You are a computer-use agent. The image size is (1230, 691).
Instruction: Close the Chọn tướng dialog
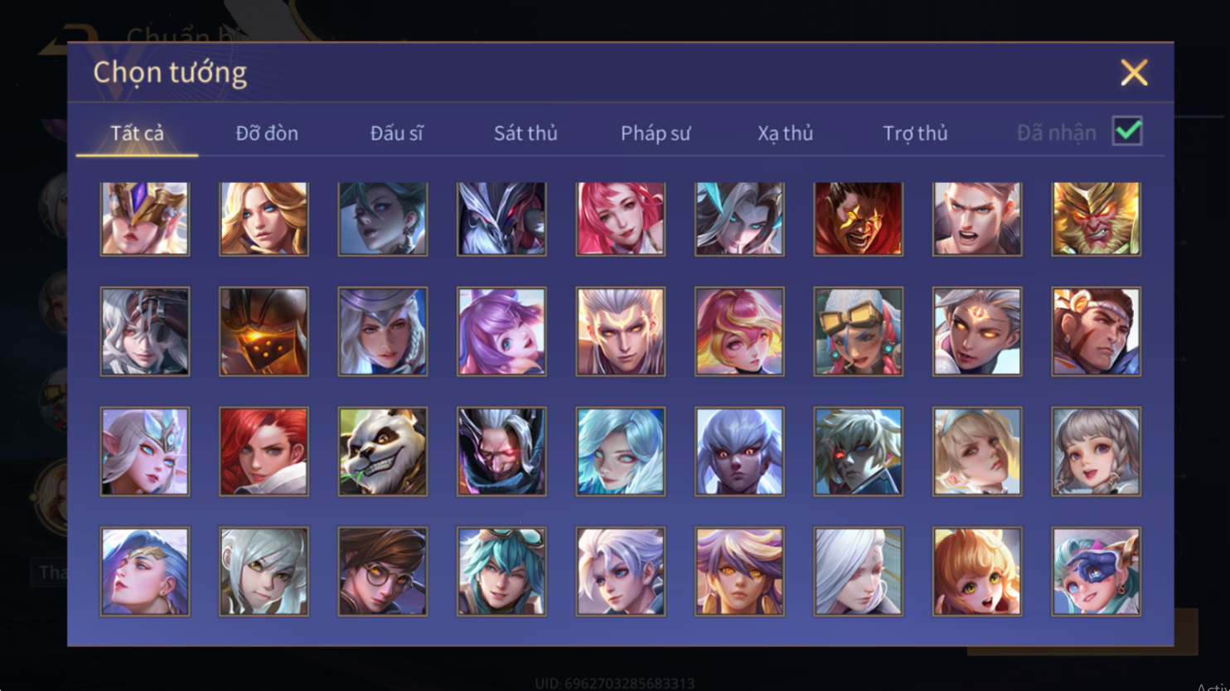pos(1134,72)
